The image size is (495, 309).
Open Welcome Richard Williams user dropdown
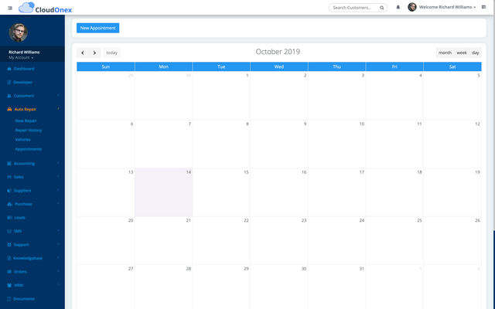pyautogui.click(x=447, y=7)
